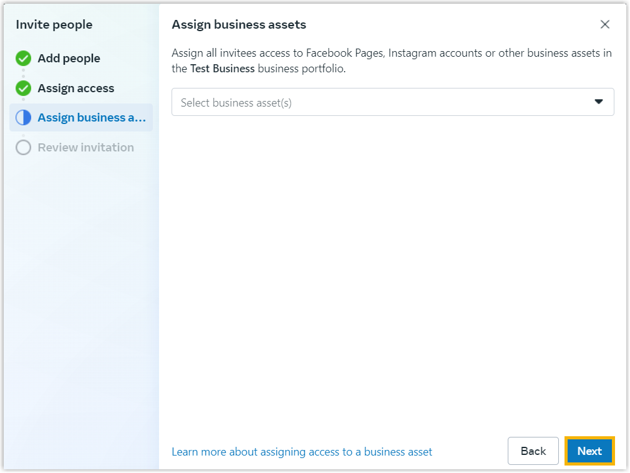The image size is (630, 473).
Task: Click the Invite people sidebar heading
Action: pyautogui.click(x=54, y=25)
